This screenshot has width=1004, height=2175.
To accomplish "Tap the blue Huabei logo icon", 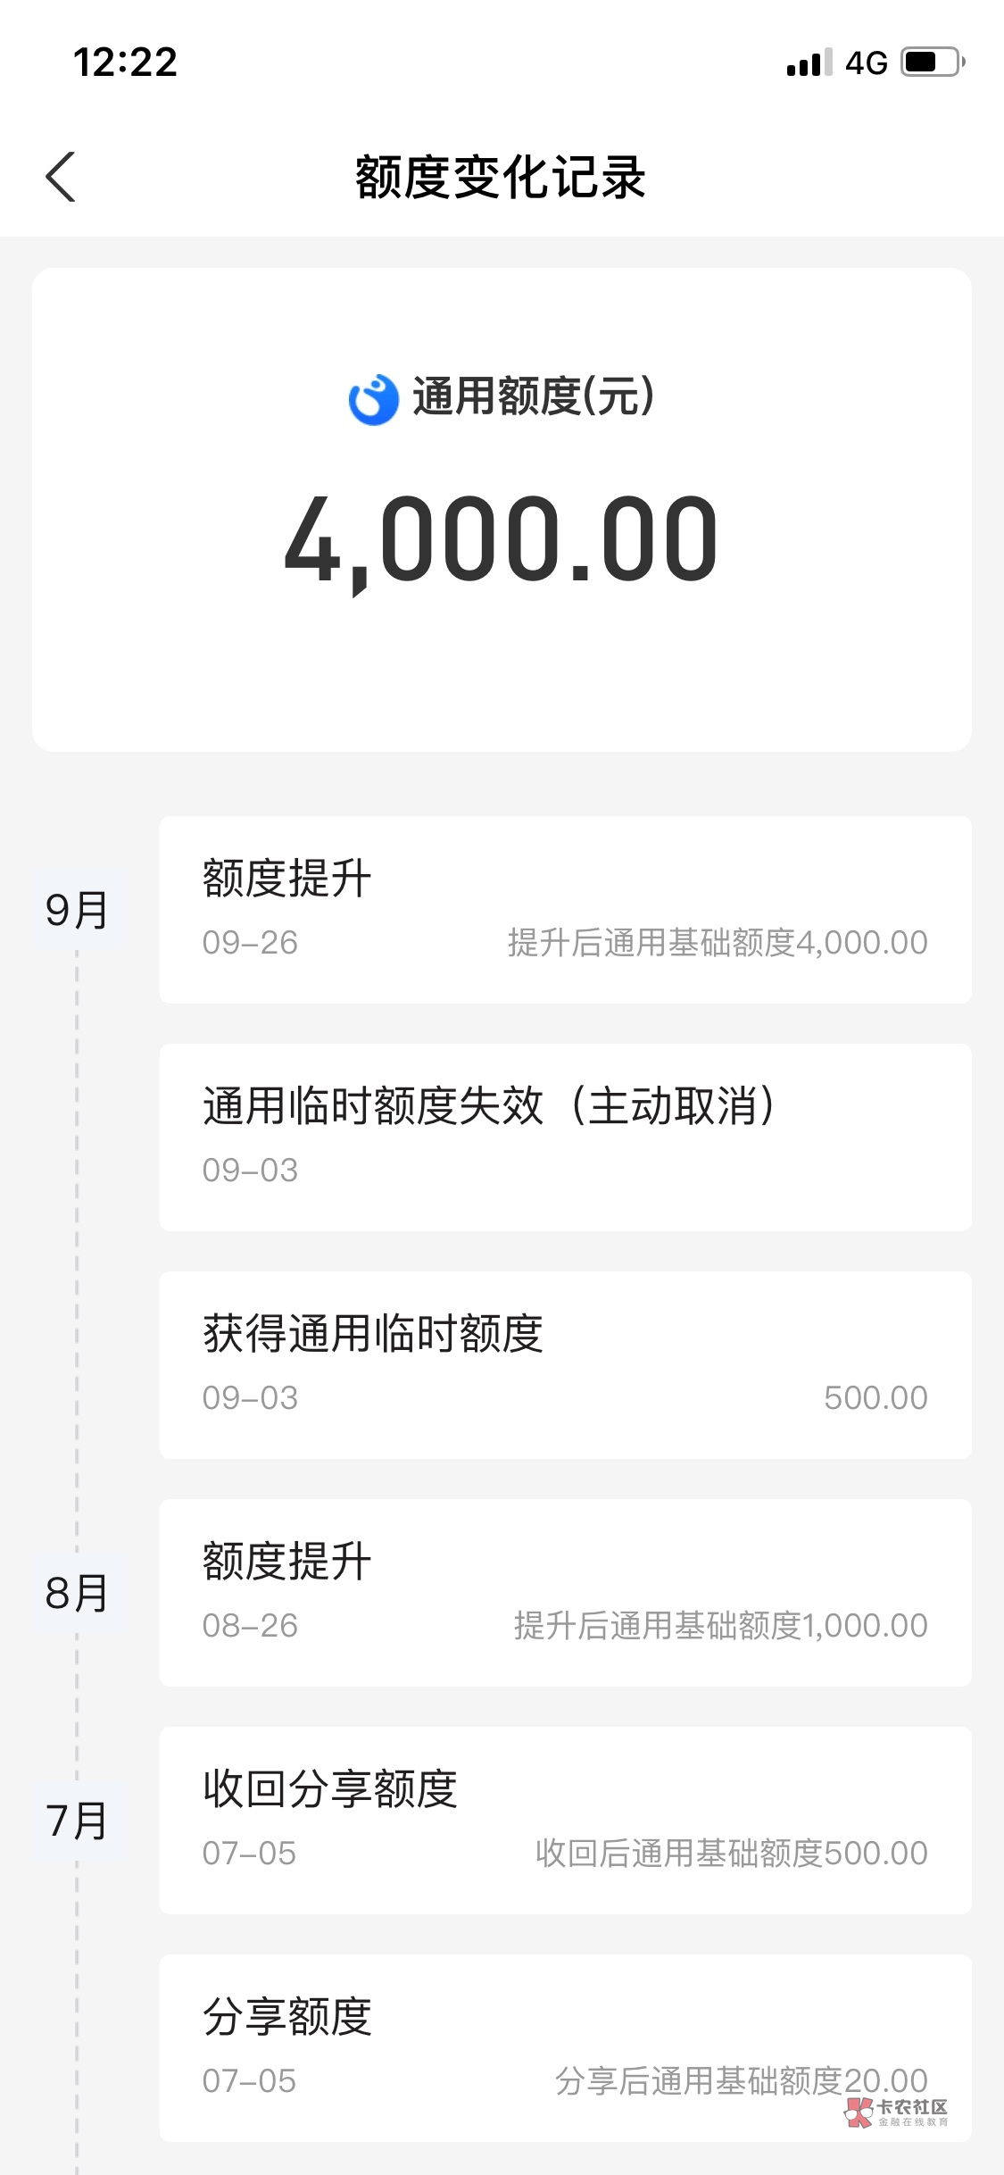I will (373, 399).
